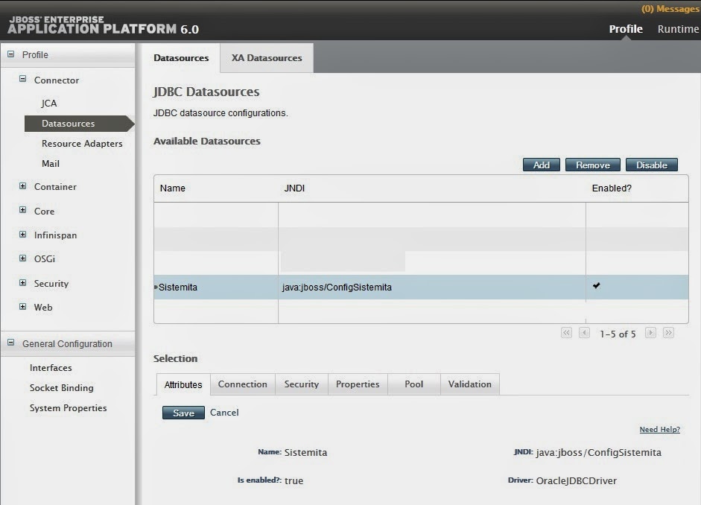
Task: Expand the Infinispan tree node
Action: 23,234
